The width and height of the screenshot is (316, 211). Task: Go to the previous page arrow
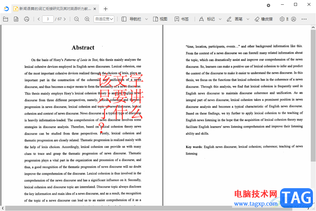point(39,19)
